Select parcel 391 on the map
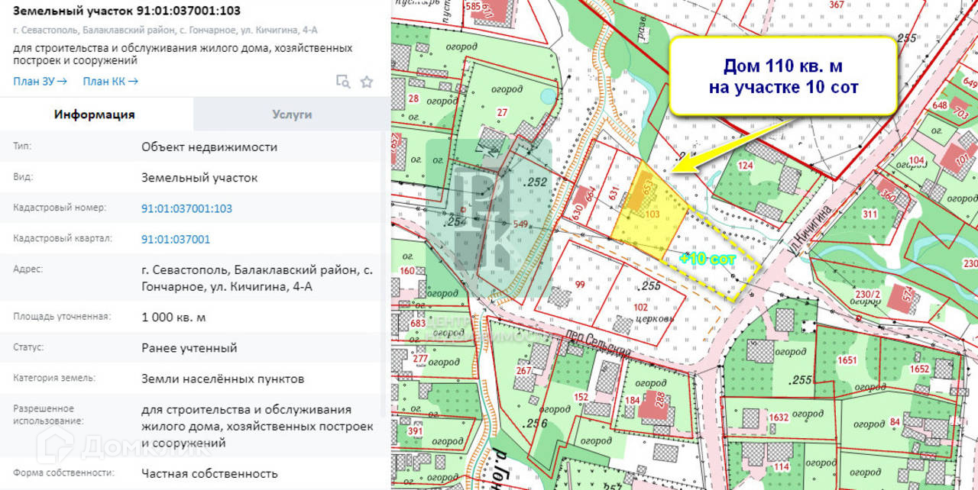 416,431
